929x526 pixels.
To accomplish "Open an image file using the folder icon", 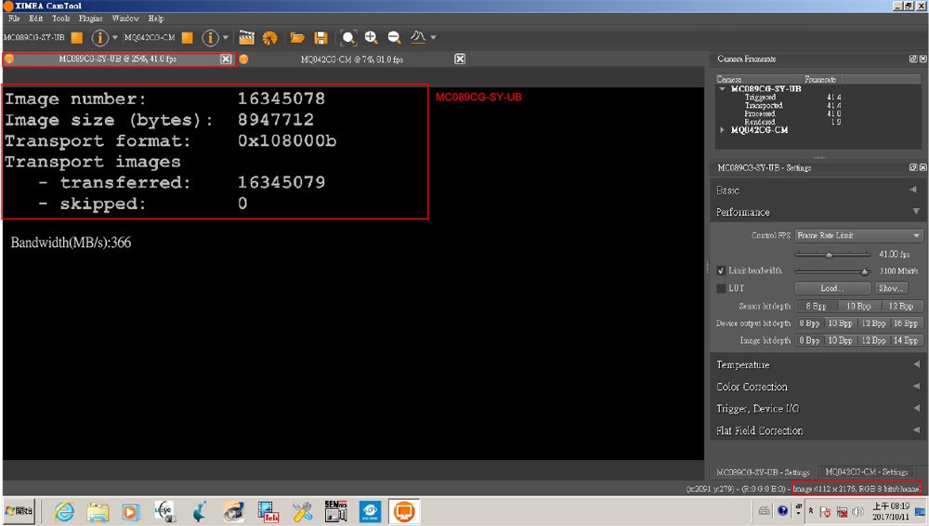I will click(x=297, y=38).
